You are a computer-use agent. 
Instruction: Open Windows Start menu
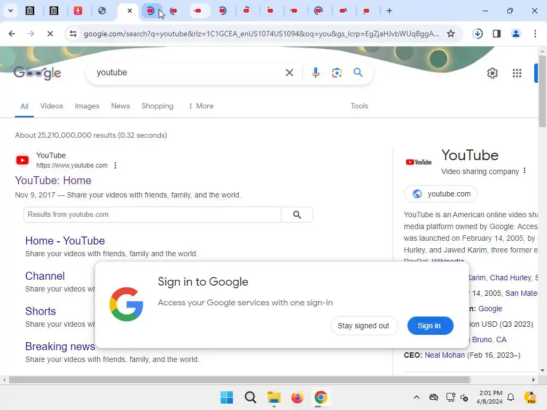click(226, 397)
